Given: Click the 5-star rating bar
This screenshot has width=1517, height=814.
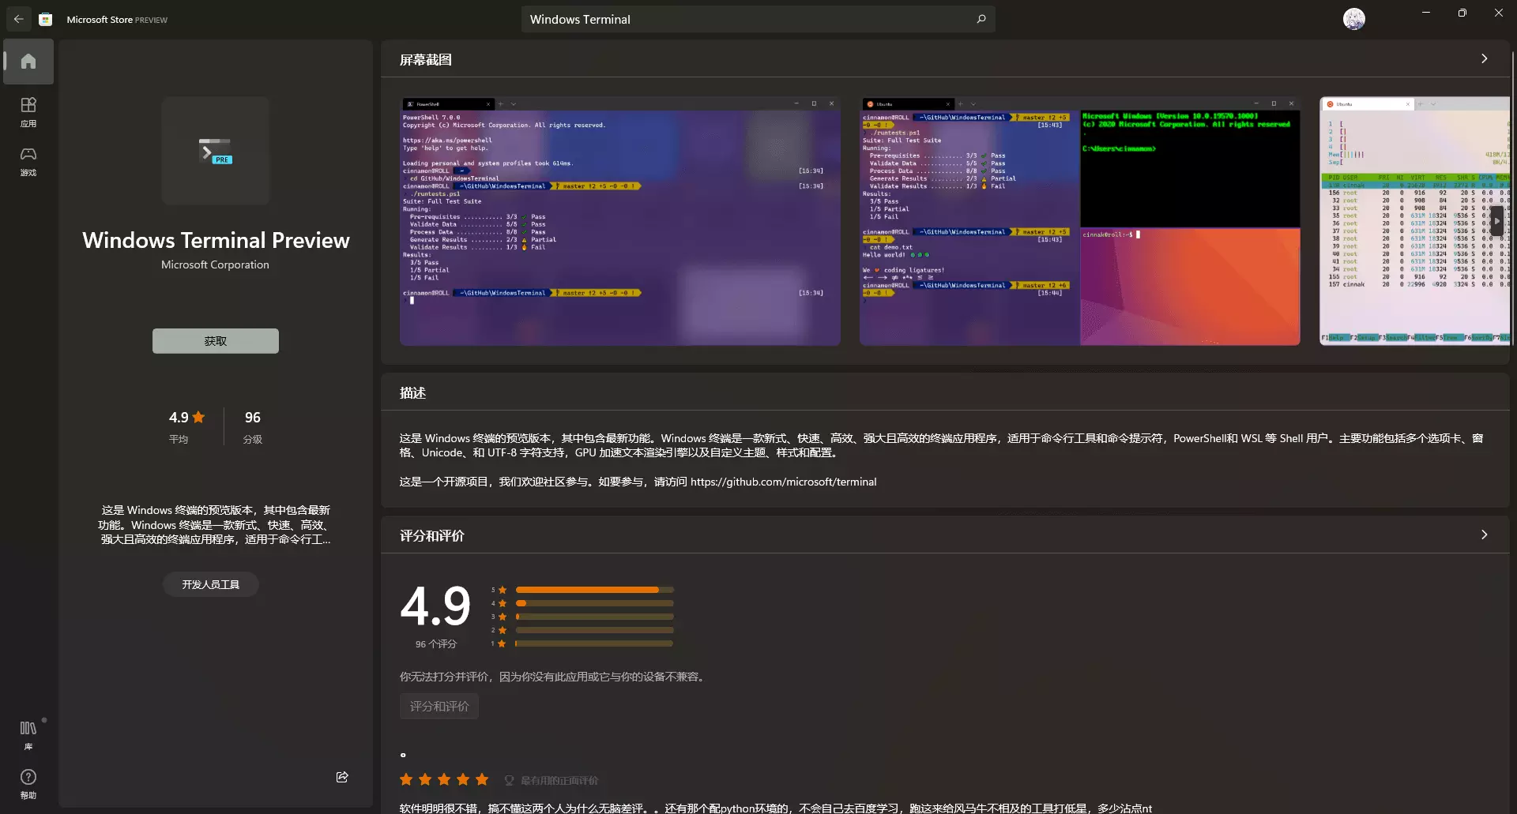Looking at the screenshot, I should [594, 590].
